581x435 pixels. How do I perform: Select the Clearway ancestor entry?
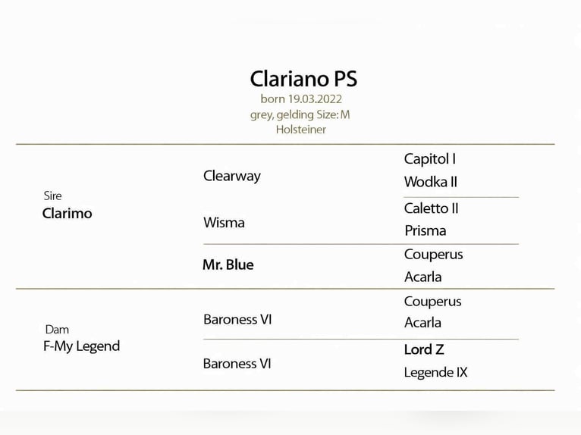tap(232, 176)
